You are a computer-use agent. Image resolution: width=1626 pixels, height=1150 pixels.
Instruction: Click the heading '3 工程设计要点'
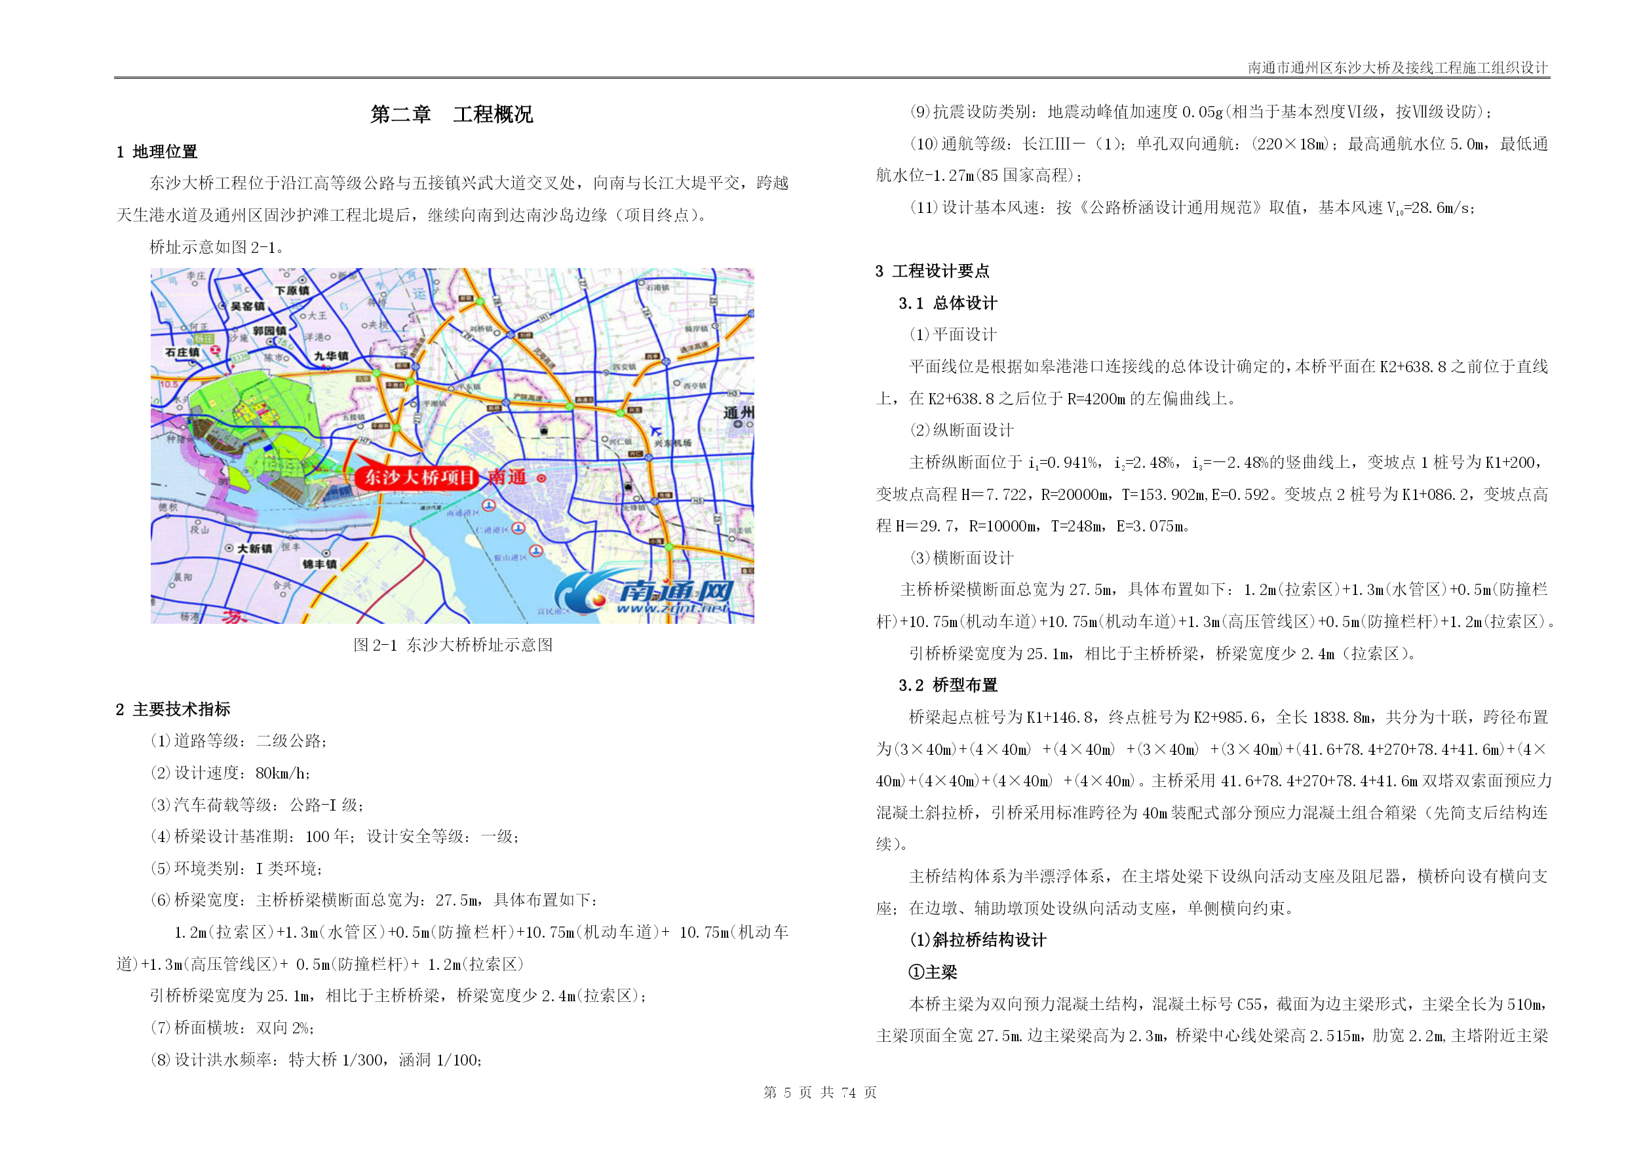click(932, 271)
